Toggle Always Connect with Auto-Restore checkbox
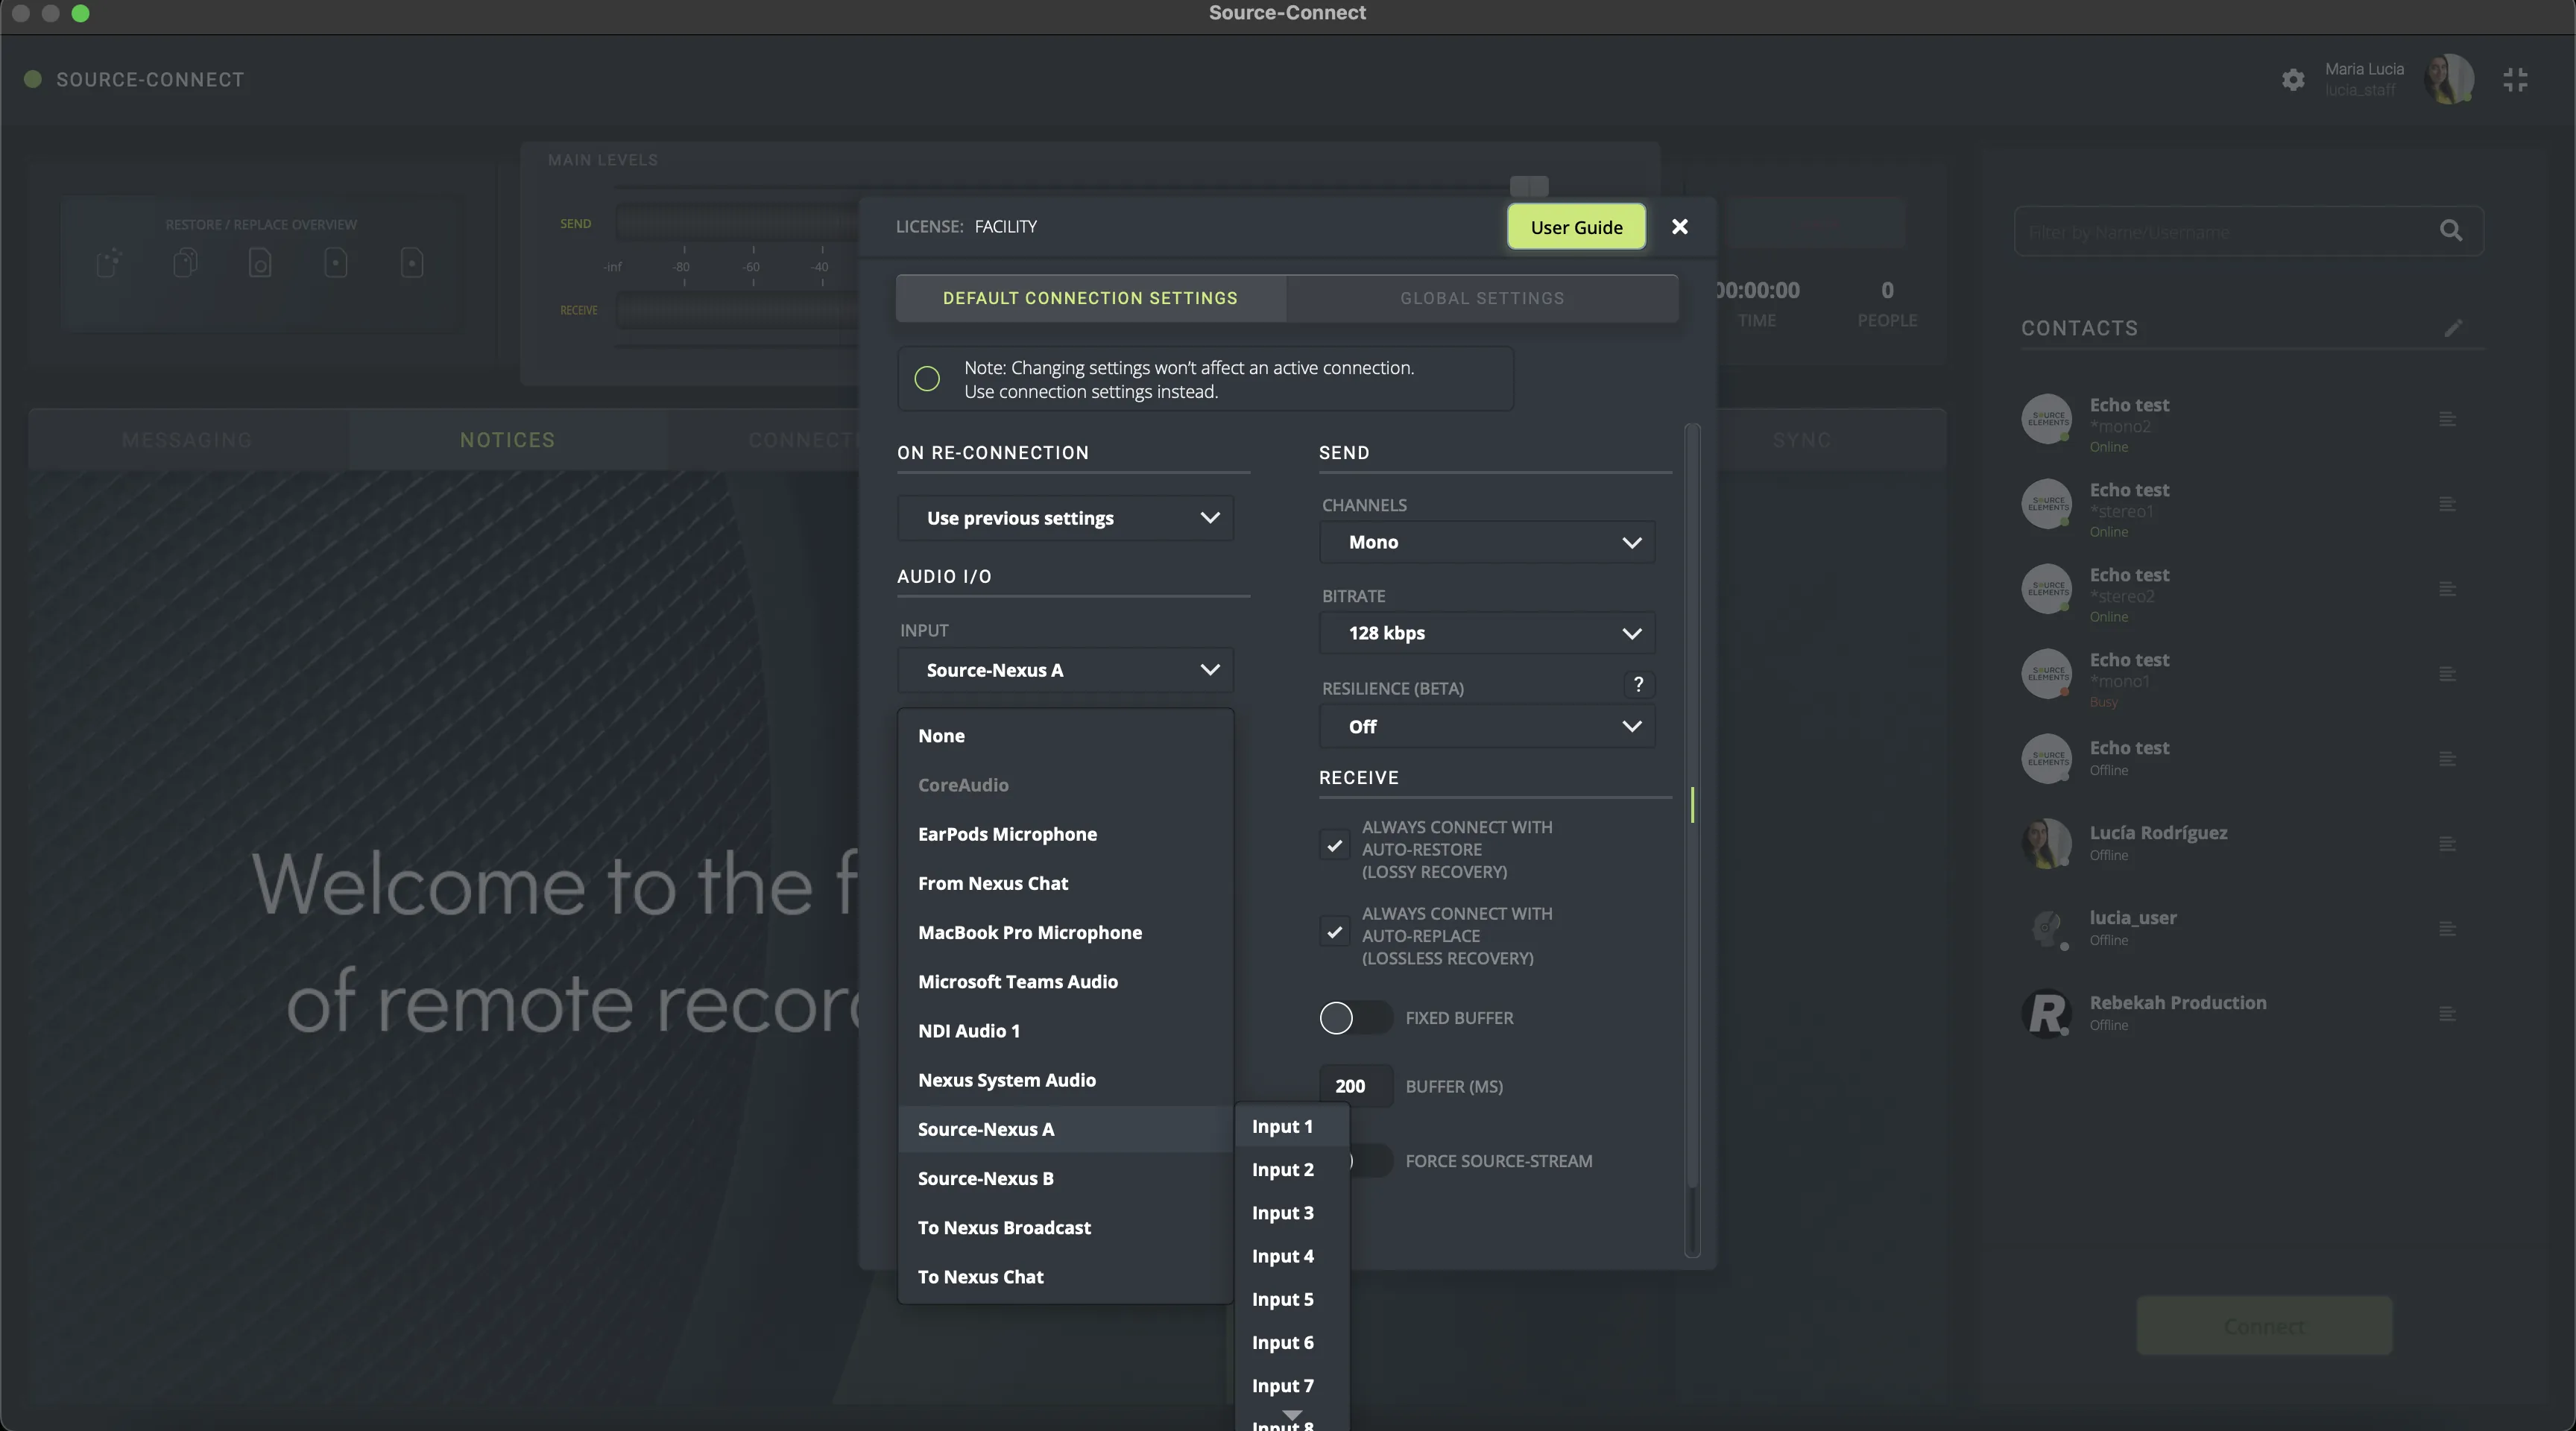 (x=1335, y=845)
